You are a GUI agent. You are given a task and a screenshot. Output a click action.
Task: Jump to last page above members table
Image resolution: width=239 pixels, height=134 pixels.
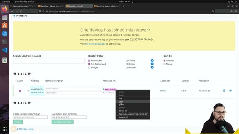(30, 74)
